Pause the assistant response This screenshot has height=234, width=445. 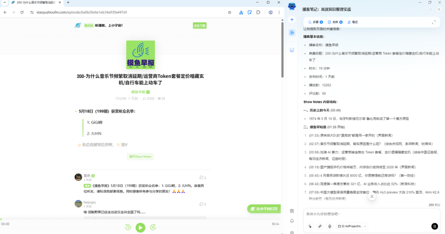point(435,226)
